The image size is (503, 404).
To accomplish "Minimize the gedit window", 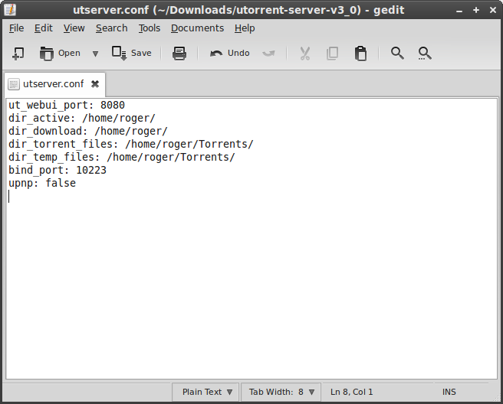I will (x=459, y=11).
